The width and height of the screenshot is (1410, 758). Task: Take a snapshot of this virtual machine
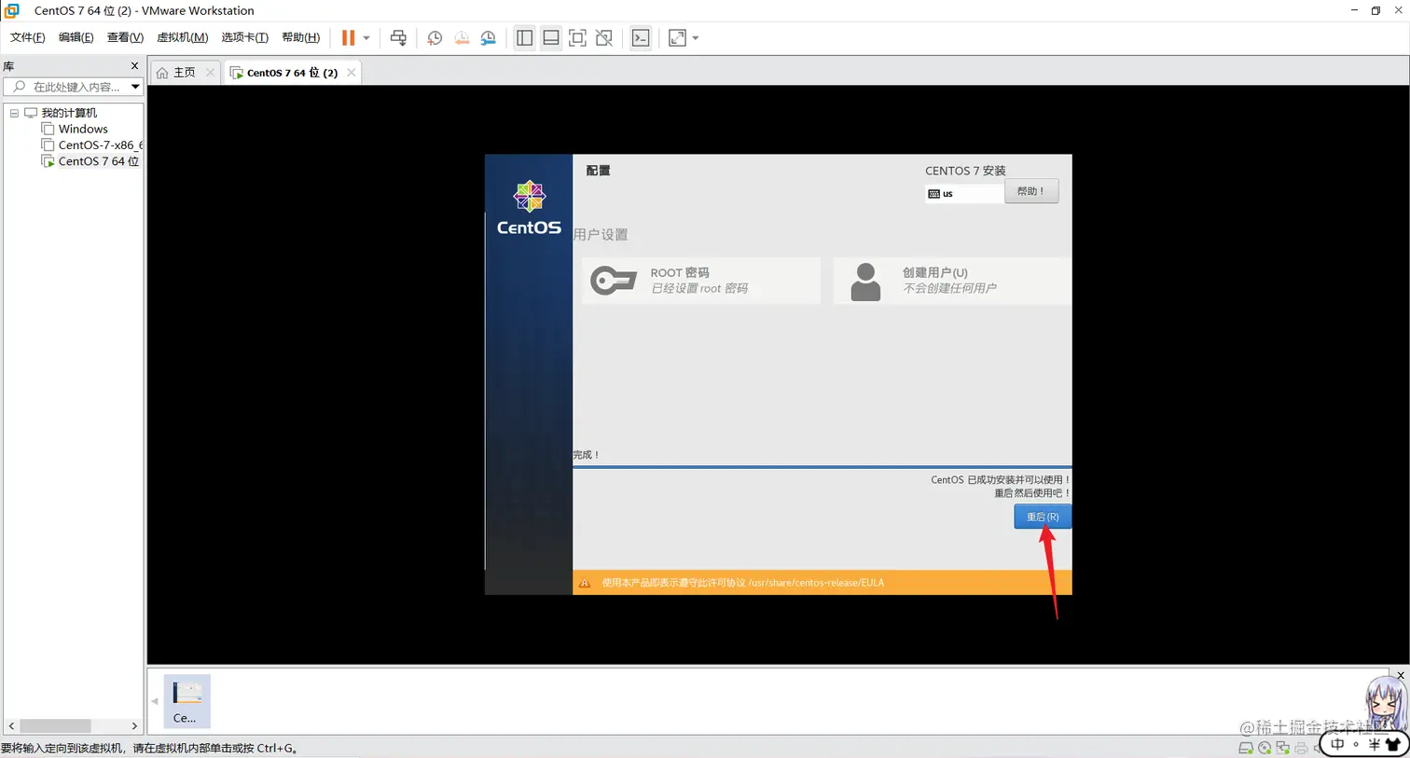click(x=435, y=37)
